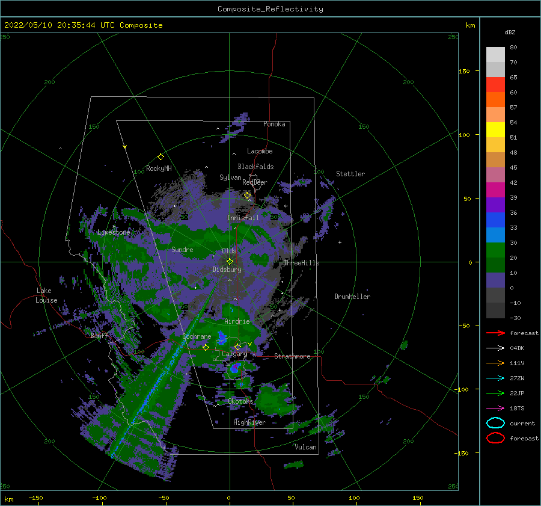Click the green 22JP arrow in legend

495,393
